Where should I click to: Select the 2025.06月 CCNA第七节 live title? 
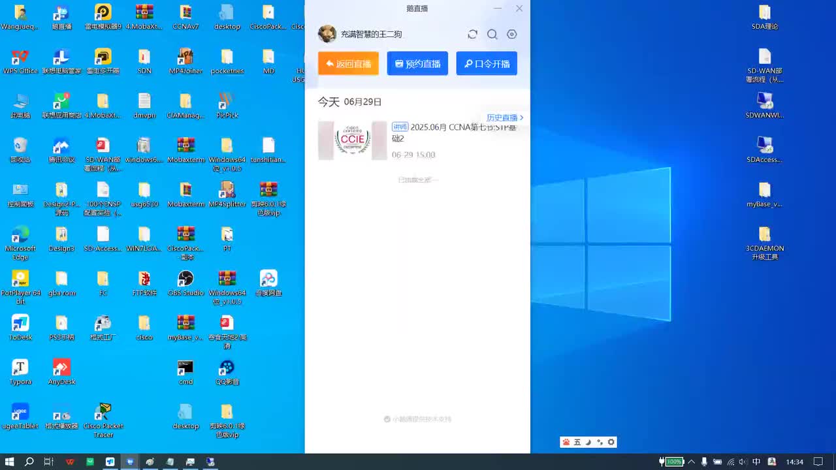(454, 133)
